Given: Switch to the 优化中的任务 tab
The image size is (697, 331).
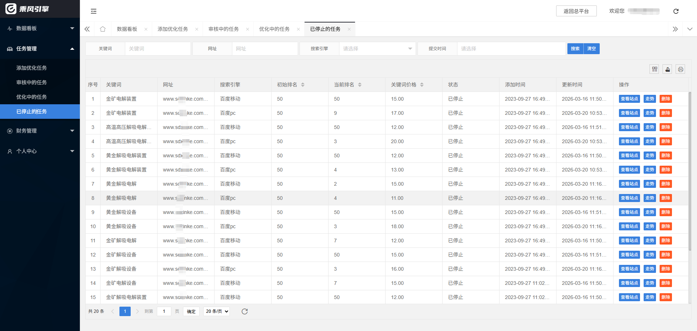Looking at the screenshot, I should [274, 29].
